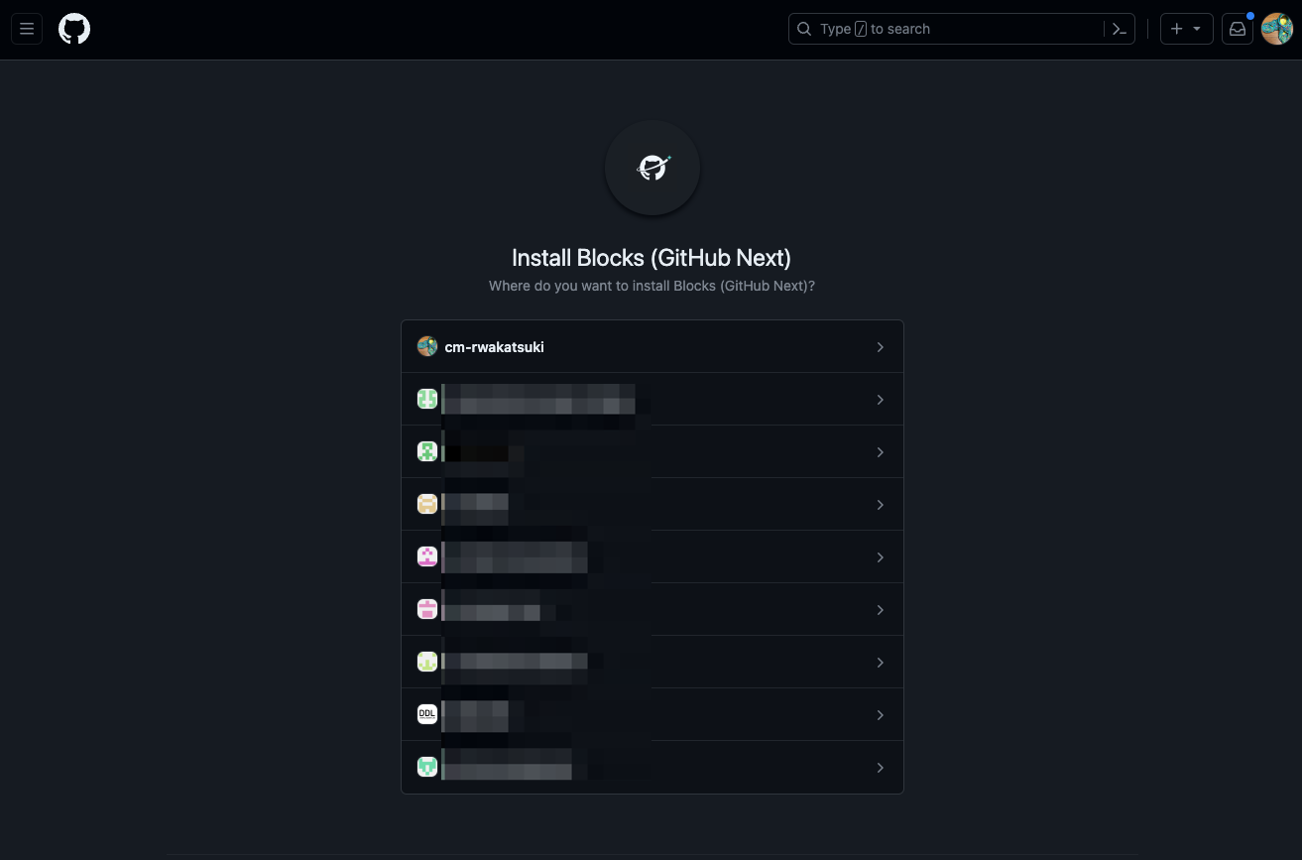Screen dimensions: 1302x860
Task: Click the plus create-new button
Action: (1176, 29)
